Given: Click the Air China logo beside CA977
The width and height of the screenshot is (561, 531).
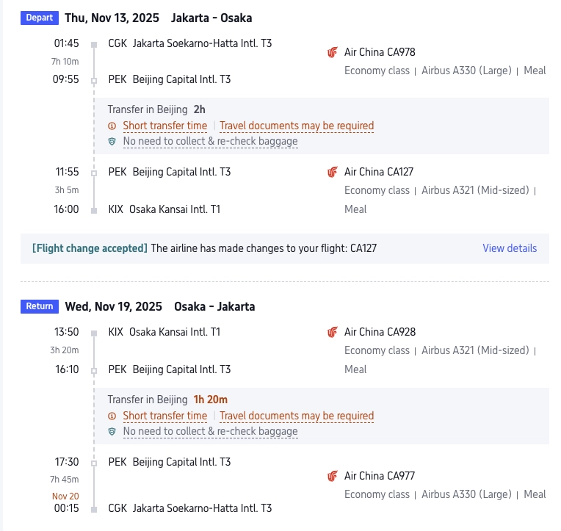Looking at the screenshot, I should click(333, 476).
